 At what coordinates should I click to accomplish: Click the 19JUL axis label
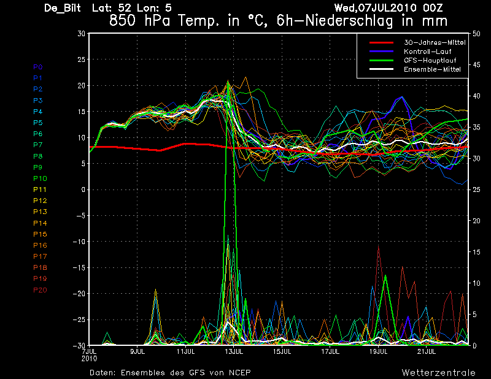(x=379, y=351)
